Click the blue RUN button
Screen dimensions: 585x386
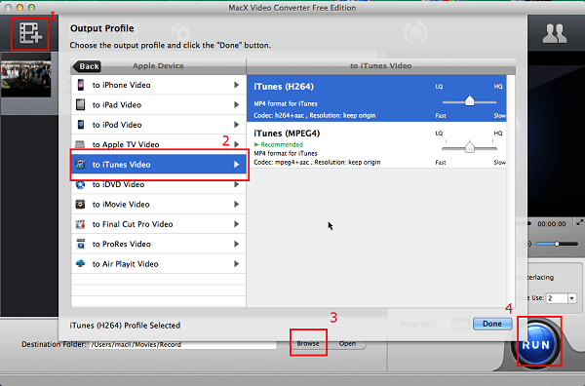(536, 344)
